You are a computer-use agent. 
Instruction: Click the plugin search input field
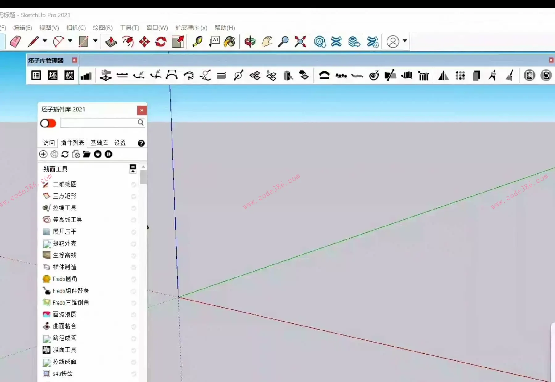point(99,123)
